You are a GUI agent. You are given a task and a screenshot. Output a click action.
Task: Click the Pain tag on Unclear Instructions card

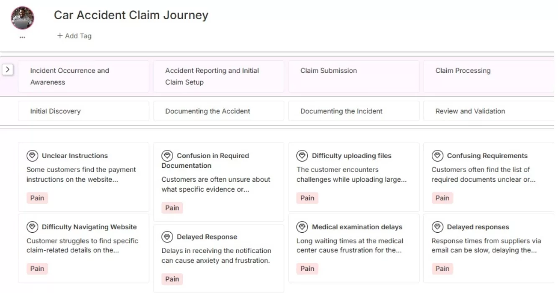(x=37, y=198)
